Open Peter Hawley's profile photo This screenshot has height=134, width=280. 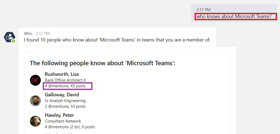click(35, 121)
